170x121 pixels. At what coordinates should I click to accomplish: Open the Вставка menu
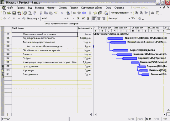click(40, 8)
